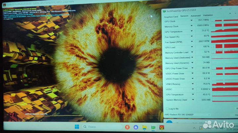Image resolution: width=238 pixels, height=133 pixels.
Task: Launch the Alice assistant taskbar icon
Action: [x=136, y=127]
